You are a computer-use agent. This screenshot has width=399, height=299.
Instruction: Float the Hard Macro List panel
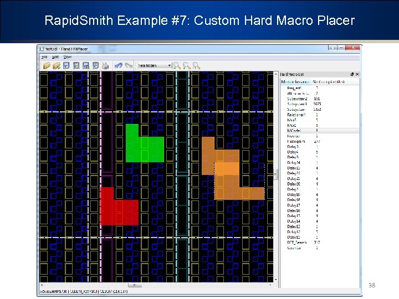[x=352, y=74]
